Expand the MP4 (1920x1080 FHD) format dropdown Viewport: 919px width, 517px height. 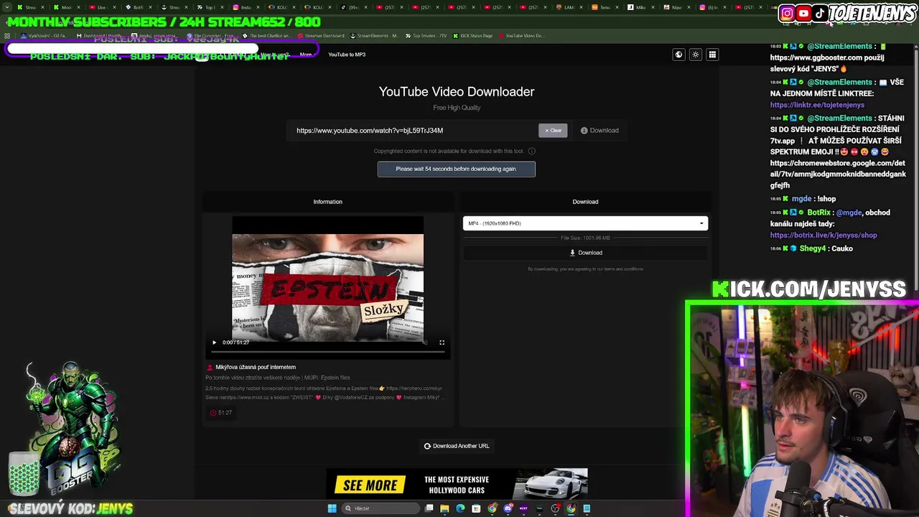click(x=585, y=223)
